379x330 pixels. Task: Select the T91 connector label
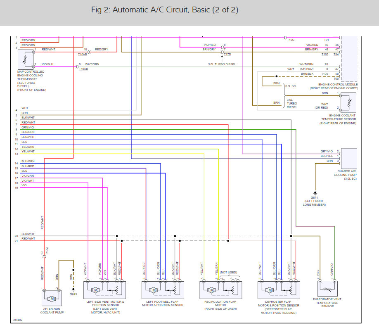(x=326, y=40)
